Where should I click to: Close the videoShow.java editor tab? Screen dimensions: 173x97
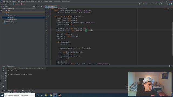coord(56,6)
